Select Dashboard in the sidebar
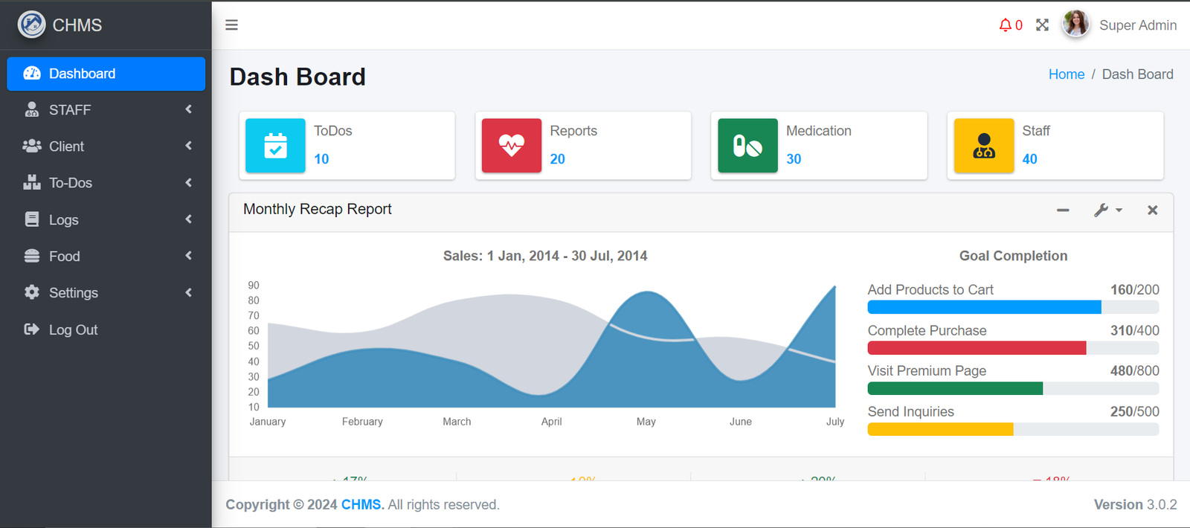This screenshot has width=1190, height=528. [106, 74]
